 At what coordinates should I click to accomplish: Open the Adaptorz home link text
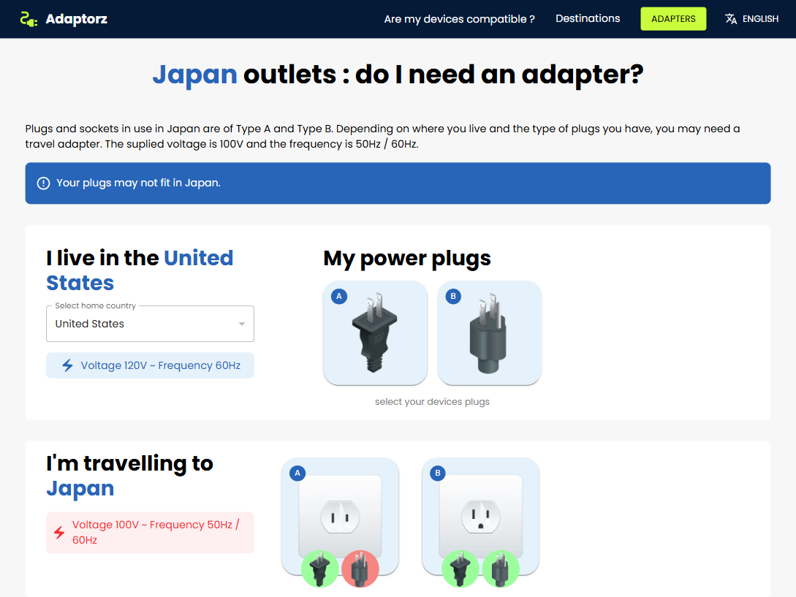[76, 19]
